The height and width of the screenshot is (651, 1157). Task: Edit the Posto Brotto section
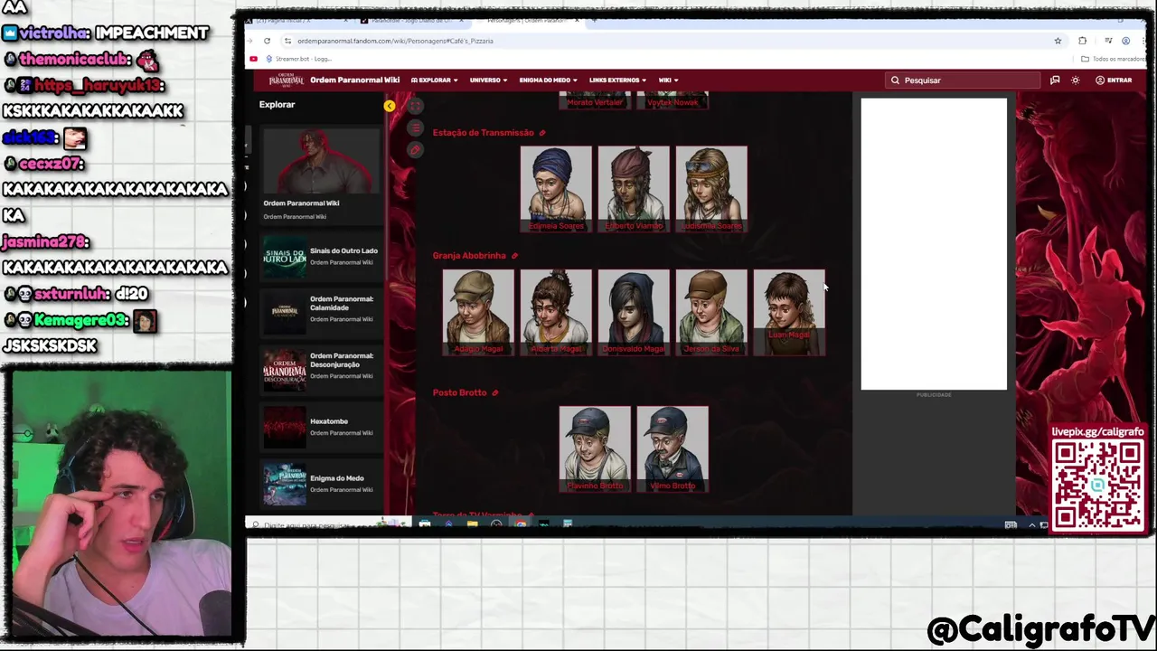click(x=494, y=392)
